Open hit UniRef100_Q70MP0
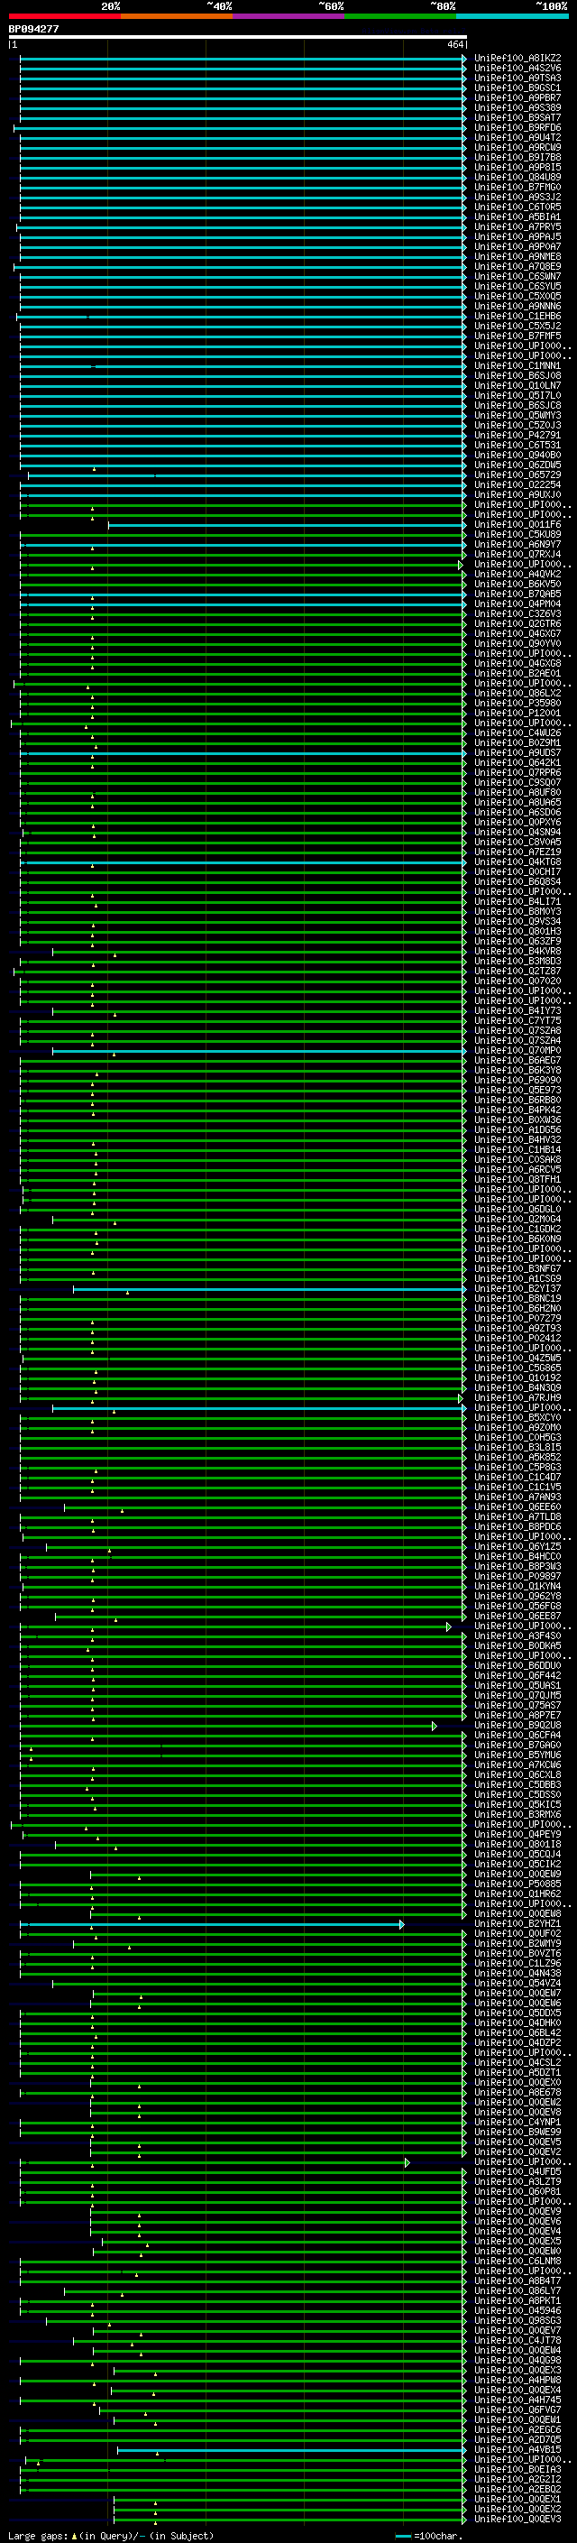 pyautogui.click(x=517, y=1050)
